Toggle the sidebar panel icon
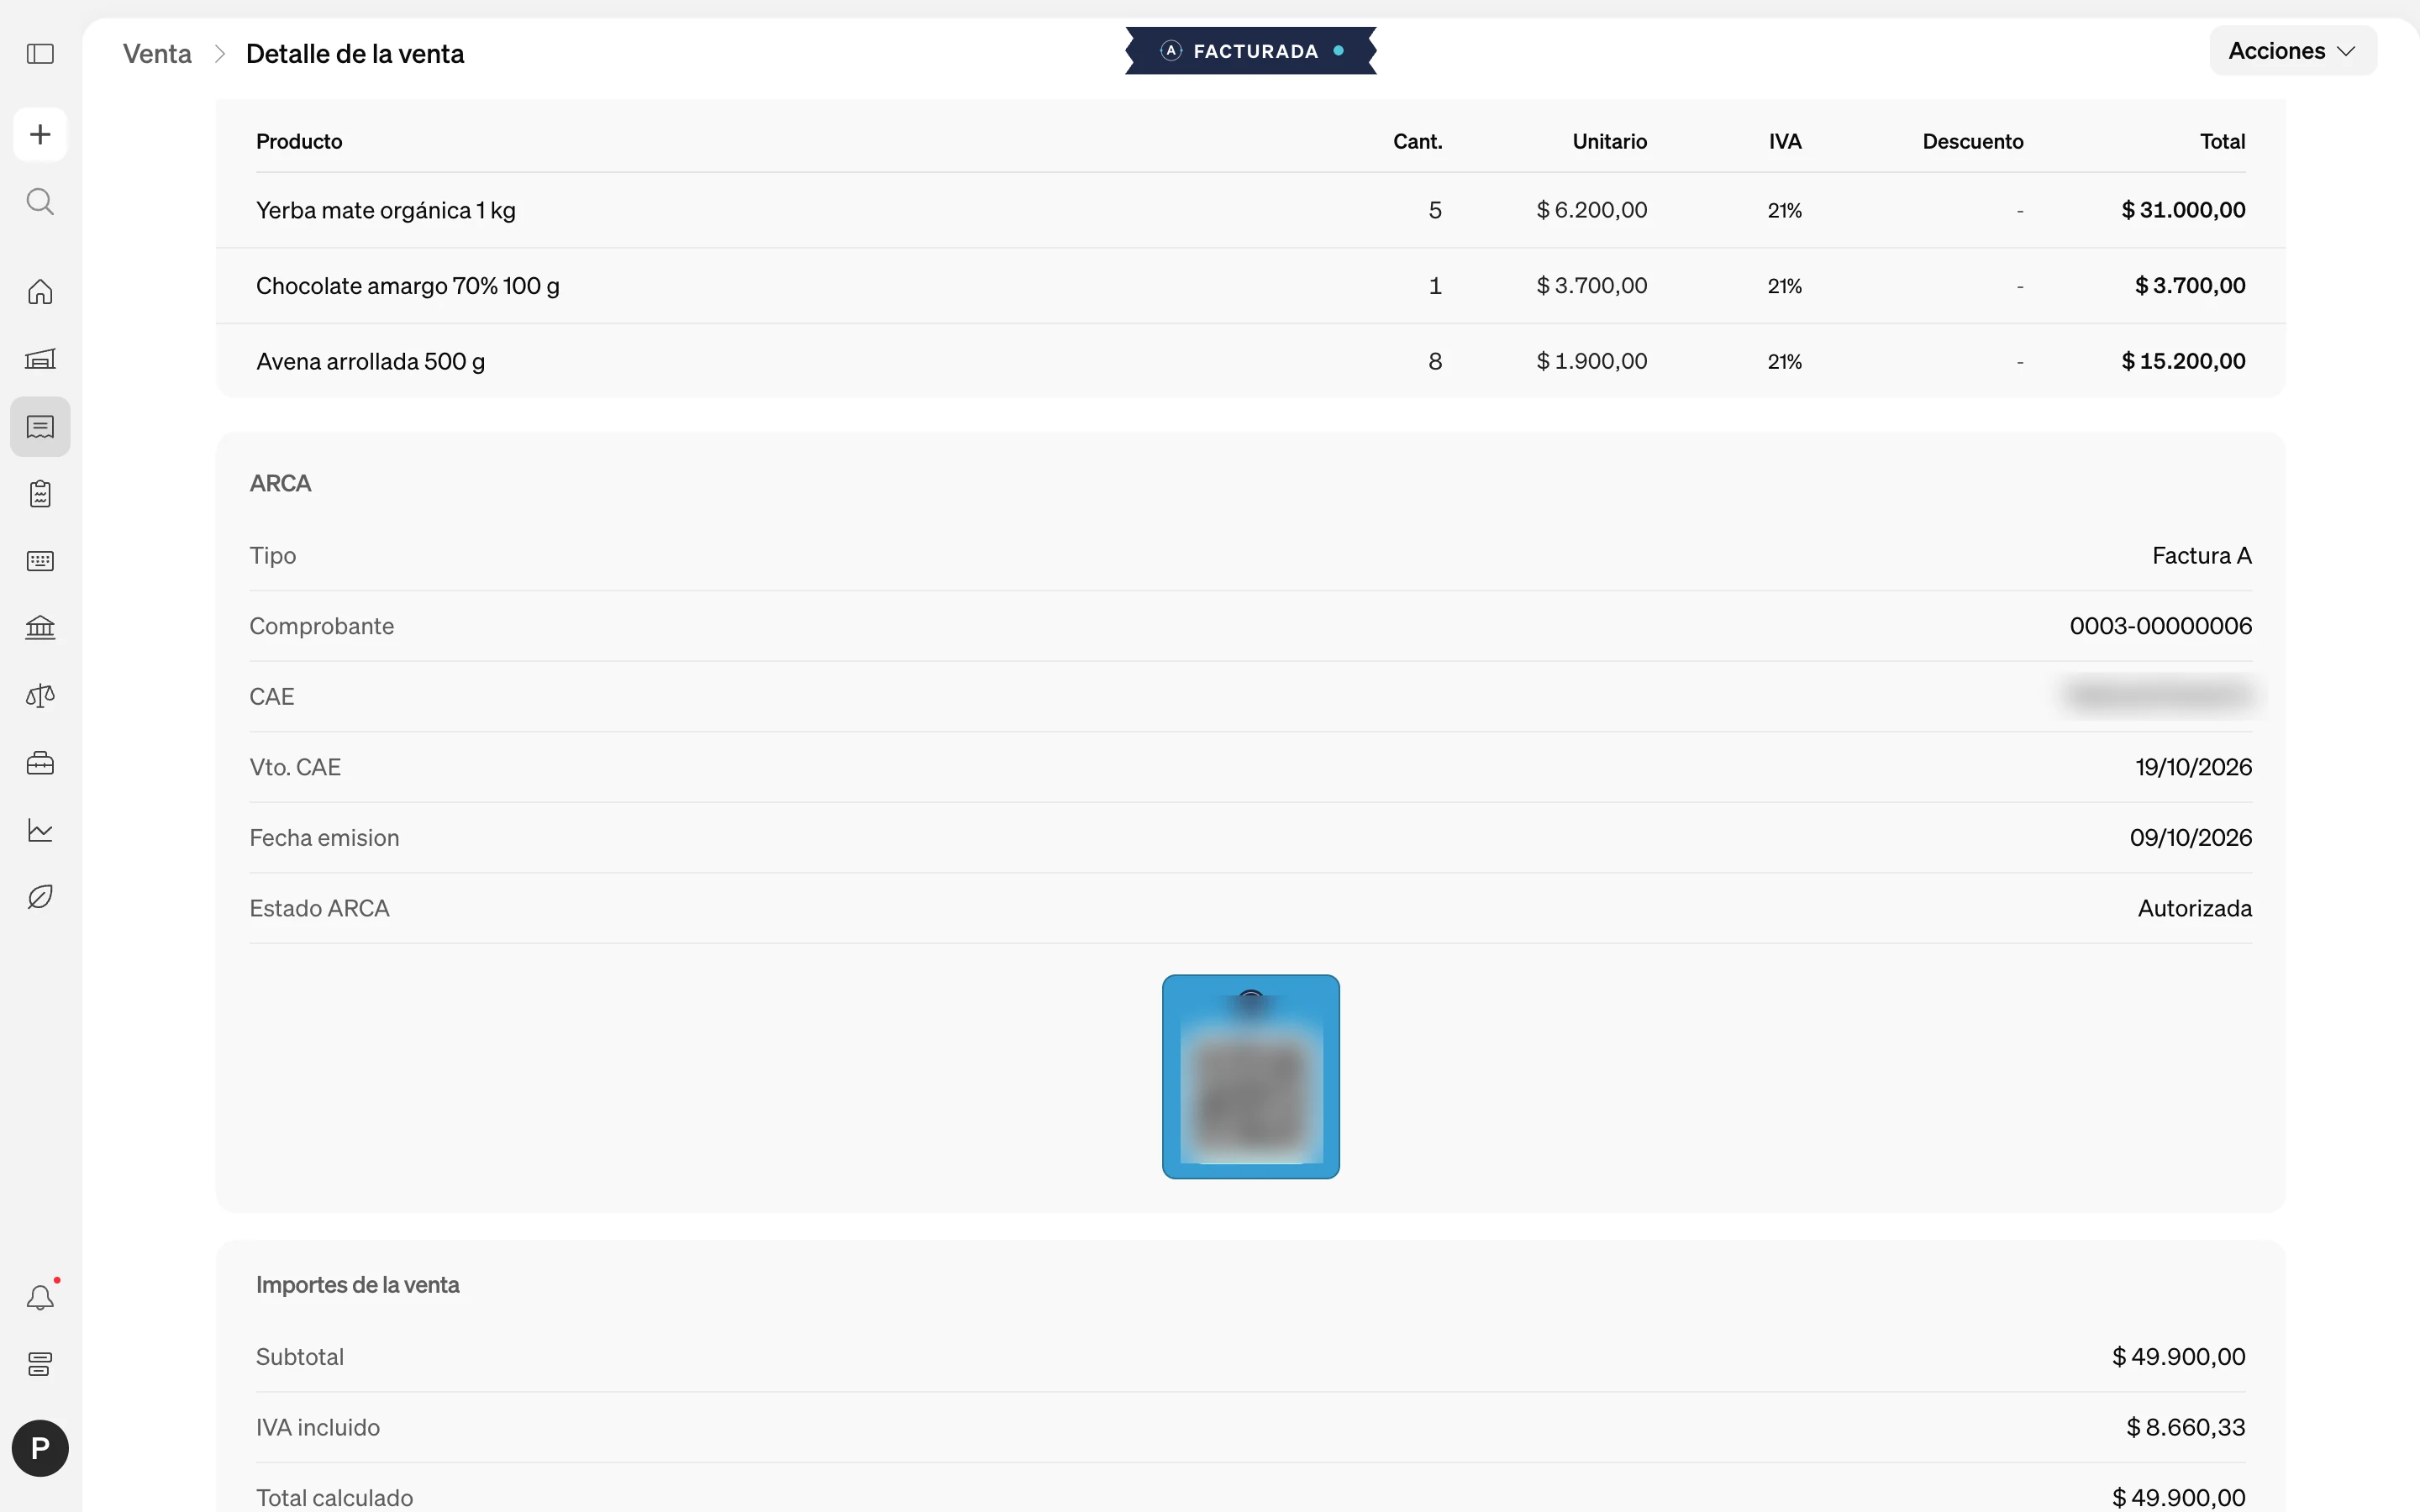 [40, 54]
